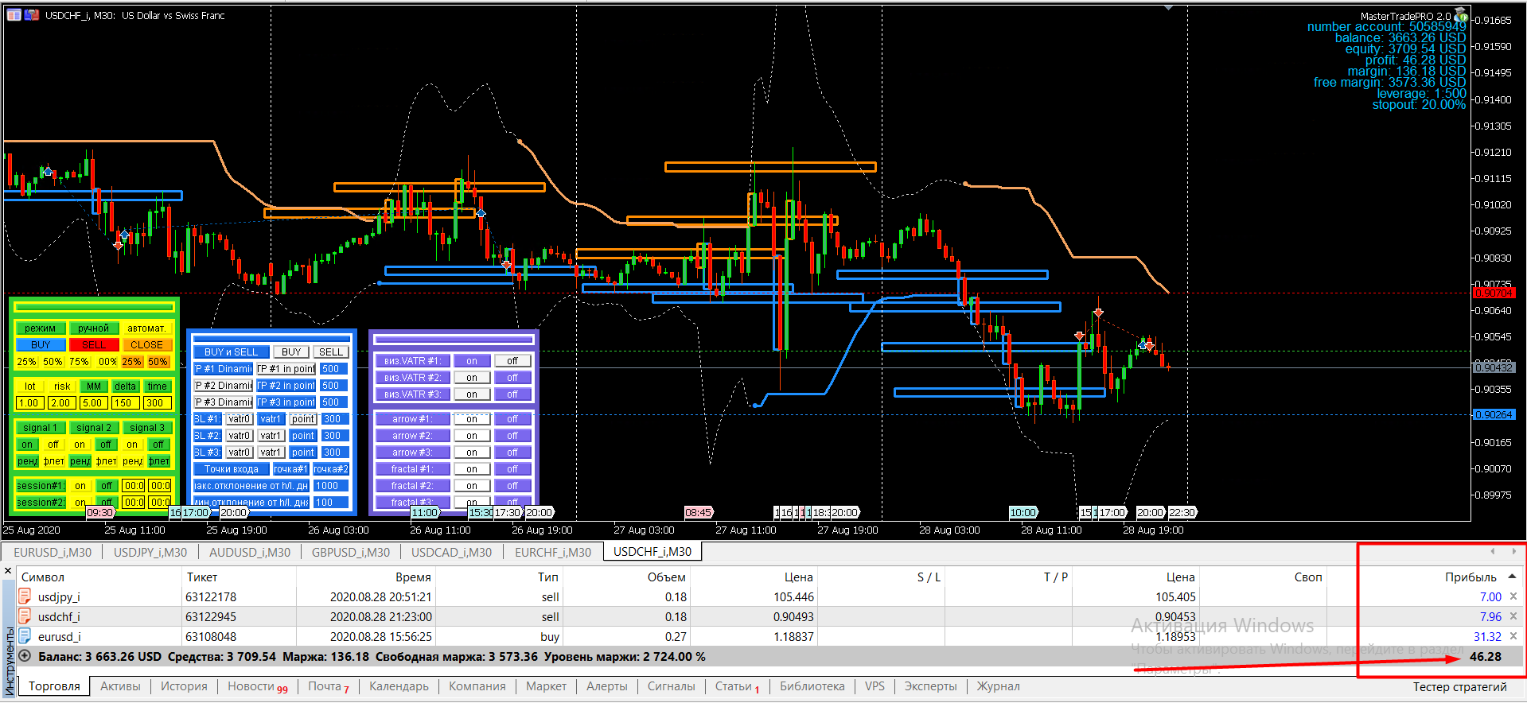
Task: Select the USDCAD_i,M30 chart tab
Action: pos(451,552)
